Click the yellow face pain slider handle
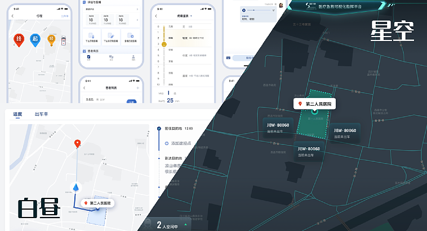This screenshot has width=427, height=231. (164, 44)
